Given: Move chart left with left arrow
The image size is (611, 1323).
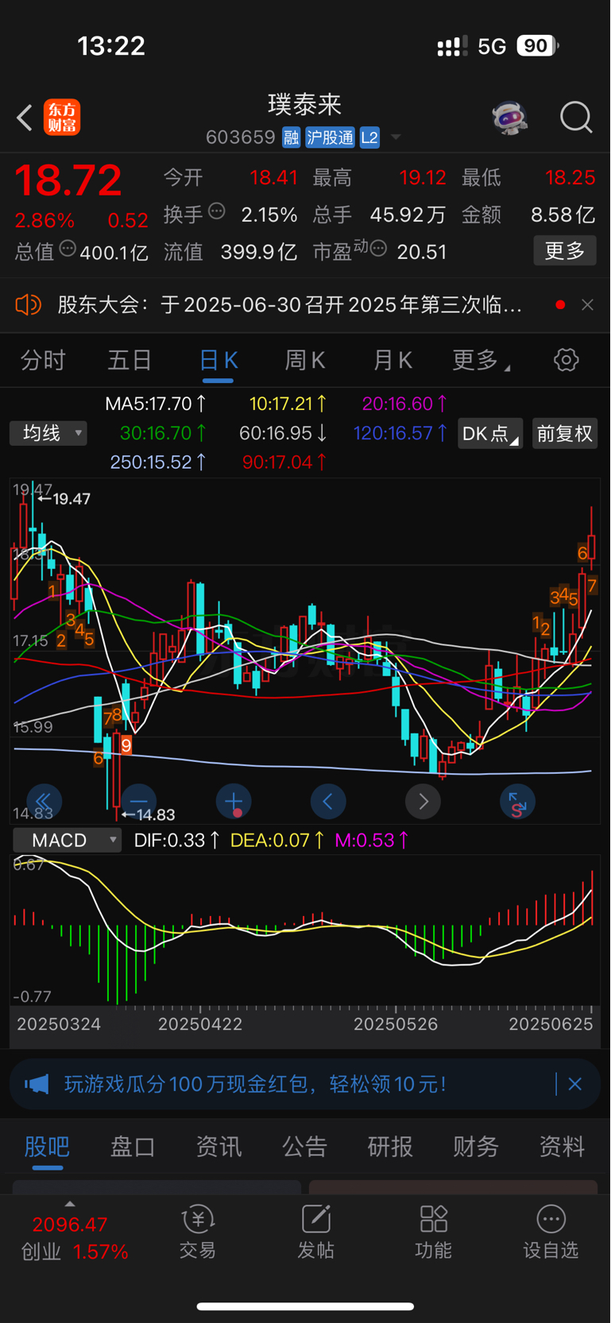Looking at the screenshot, I should click(x=328, y=801).
